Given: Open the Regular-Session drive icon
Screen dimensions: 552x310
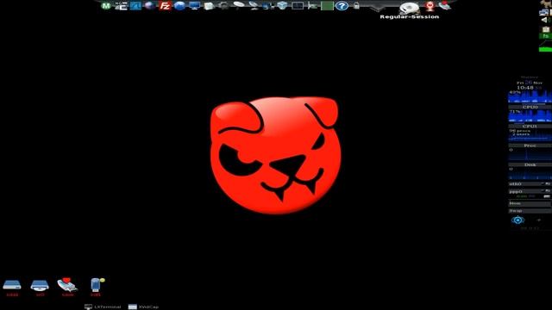Looking at the screenshot, I should click(x=410, y=8).
